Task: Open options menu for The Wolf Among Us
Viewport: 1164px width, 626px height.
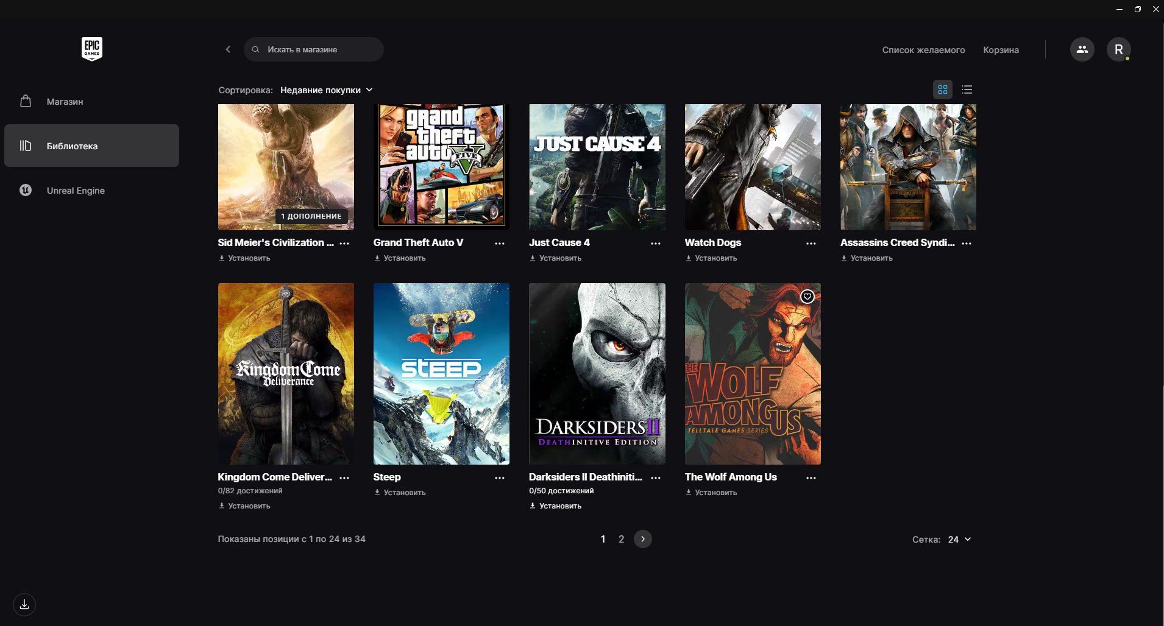Action: coord(811,478)
